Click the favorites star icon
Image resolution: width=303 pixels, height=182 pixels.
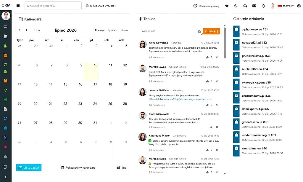point(227,6)
